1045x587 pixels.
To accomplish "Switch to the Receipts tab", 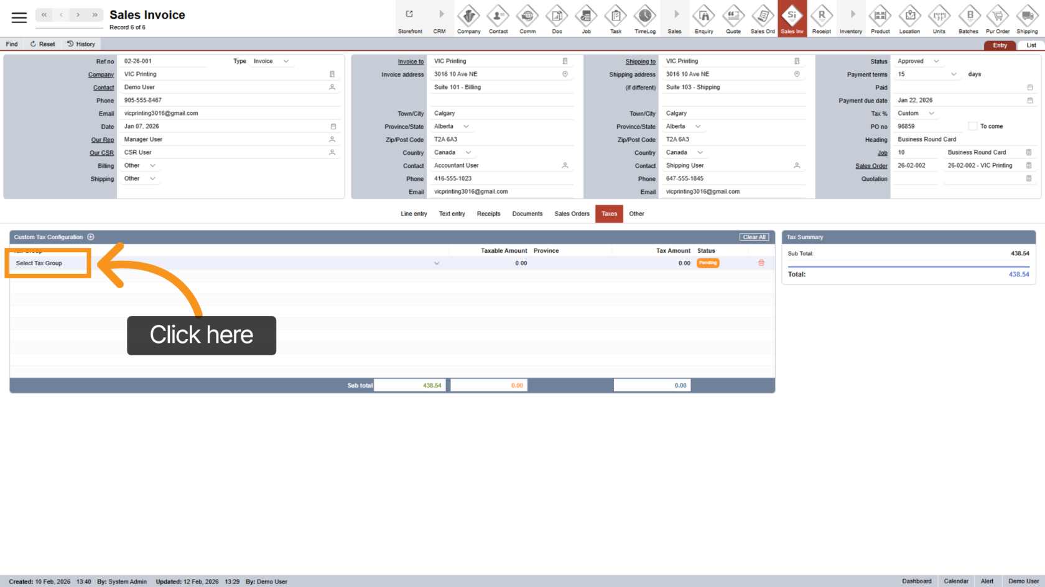I will [488, 214].
